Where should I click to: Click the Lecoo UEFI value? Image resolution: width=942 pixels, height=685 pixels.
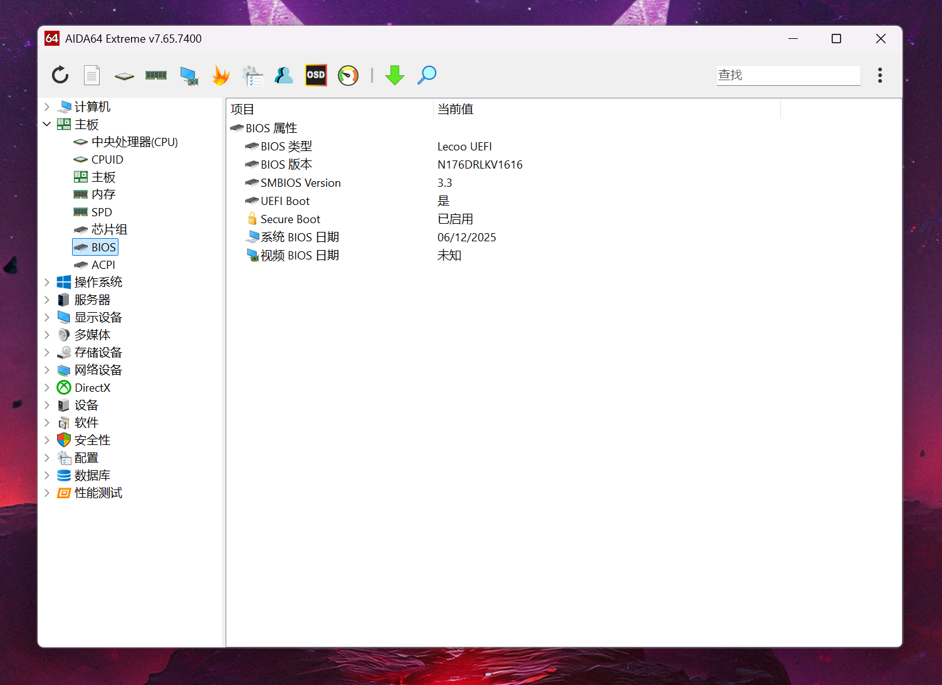(464, 147)
